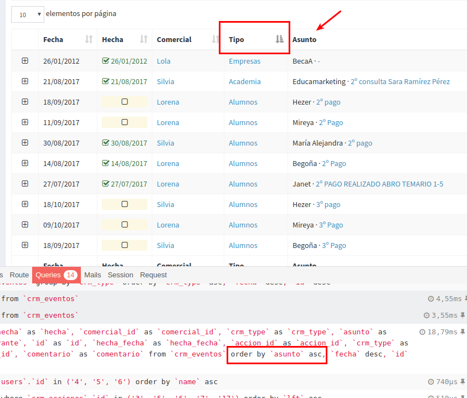Open the Empresas type link

coord(244,61)
